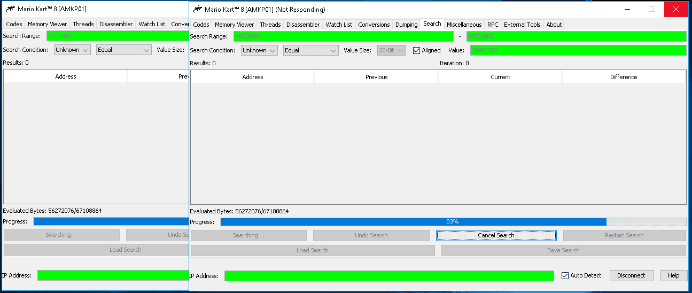Open the Equal comparison dropdown in front window
The width and height of the screenshot is (692, 293).
pos(311,50)
